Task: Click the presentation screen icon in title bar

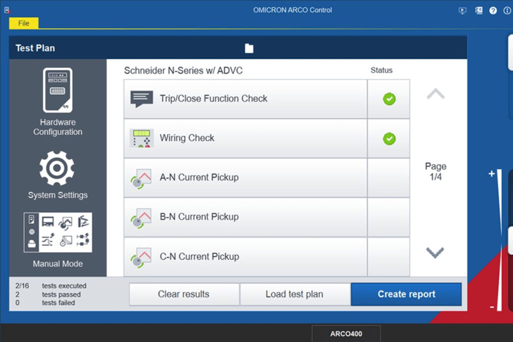Action: (x=462, y=11)
